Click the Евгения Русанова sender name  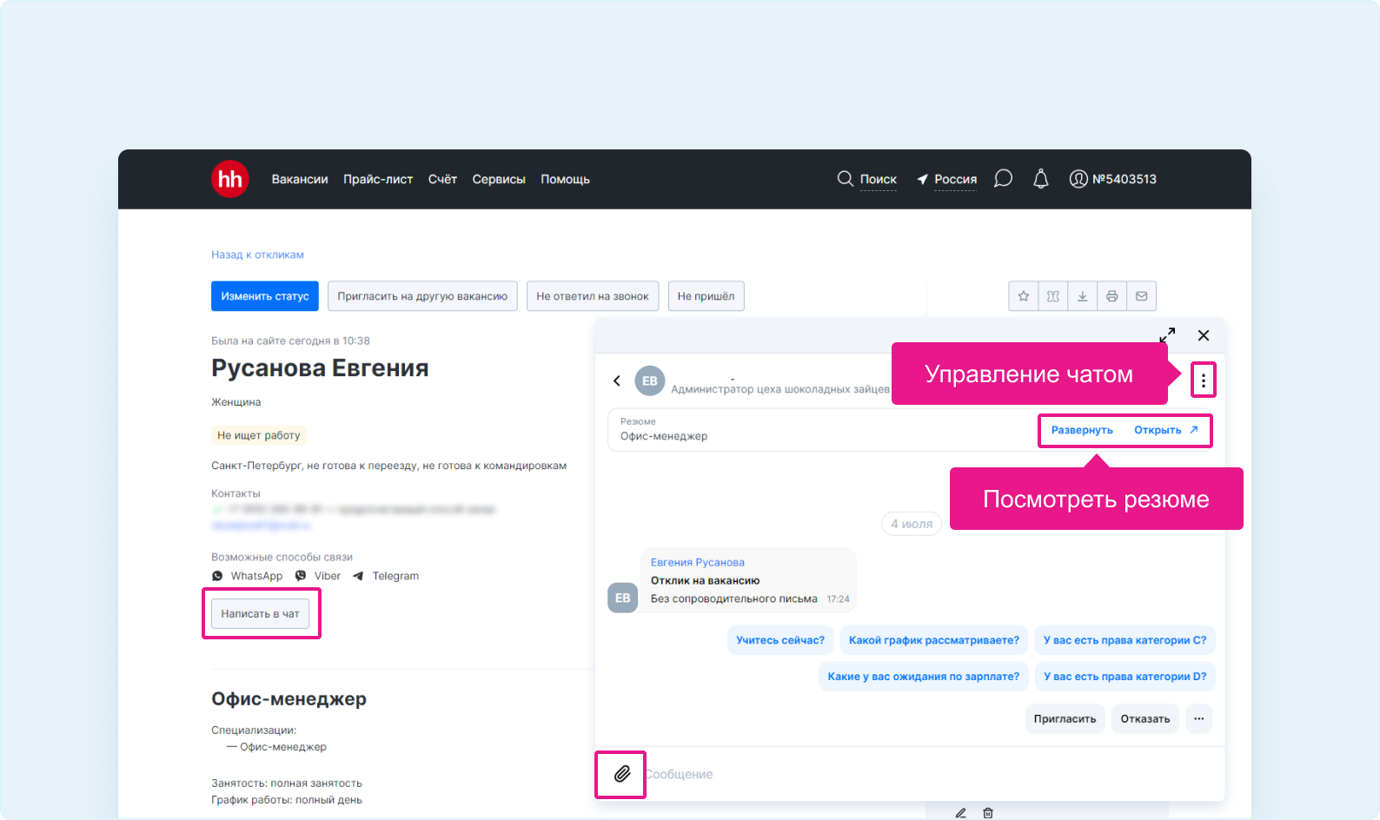point(697,562)
